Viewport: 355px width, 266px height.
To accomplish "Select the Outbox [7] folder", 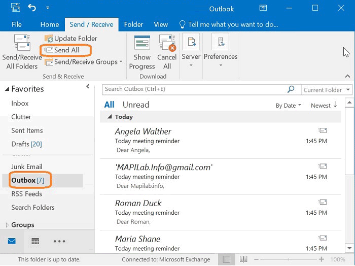I will click(x=43, y=180).
